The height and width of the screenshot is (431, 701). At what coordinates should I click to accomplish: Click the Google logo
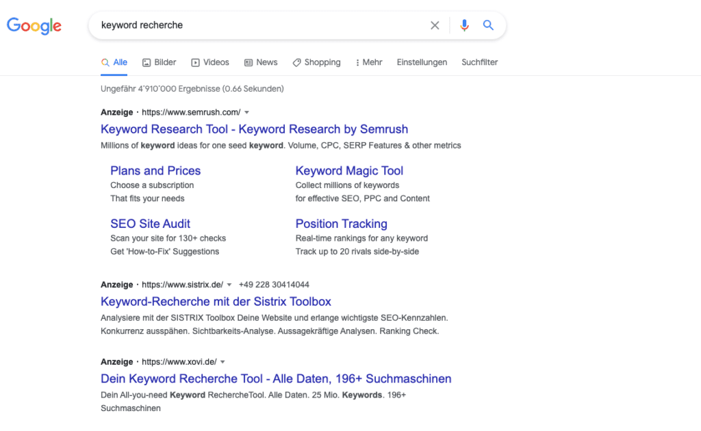click(x=34, y=26)
